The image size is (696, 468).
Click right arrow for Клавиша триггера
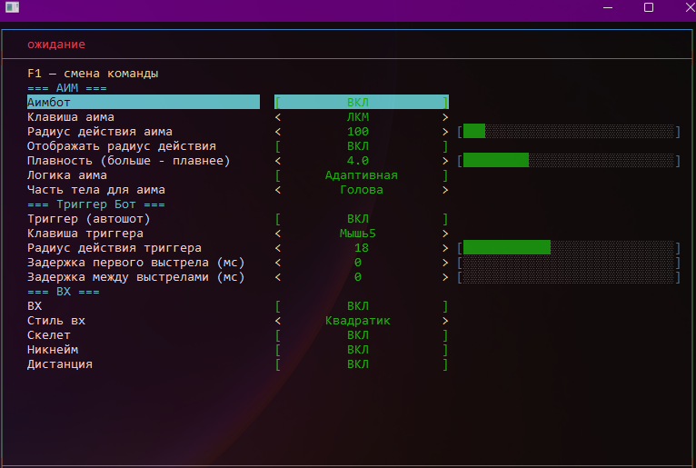point(445,234)
